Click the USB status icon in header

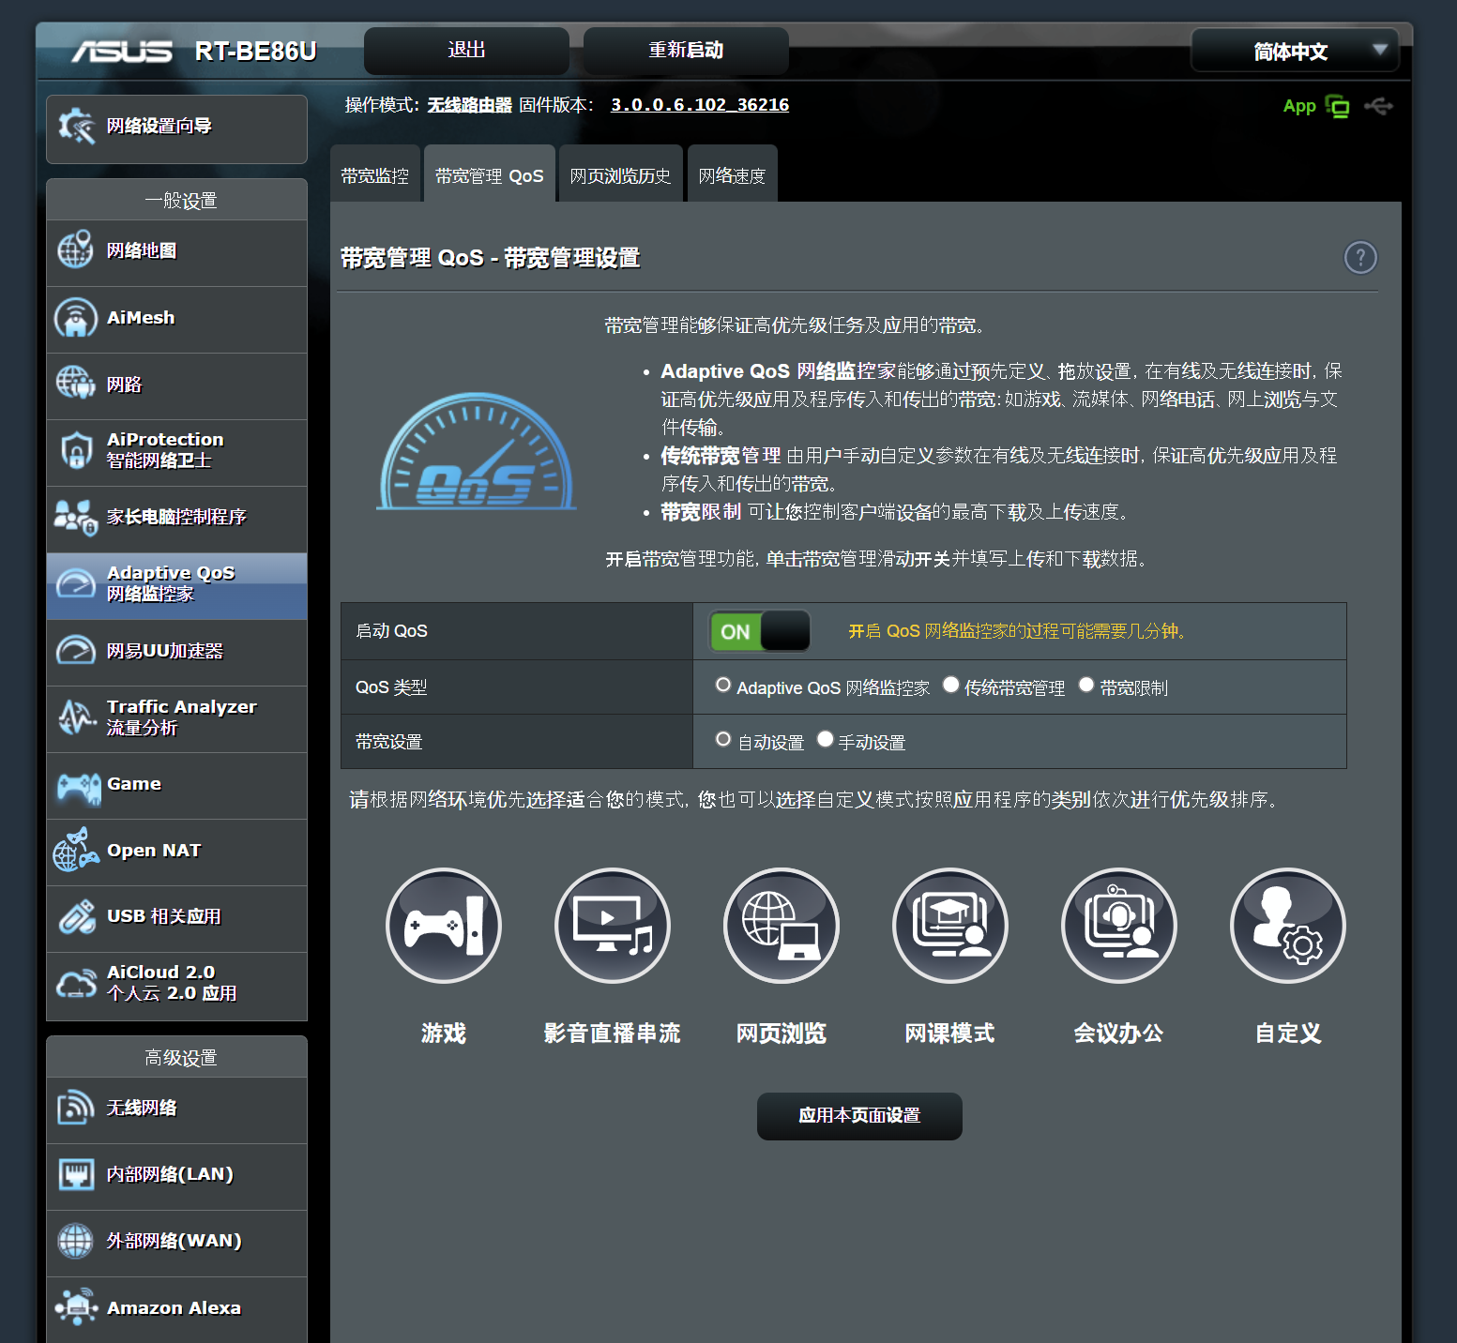tap(1378, 106)
